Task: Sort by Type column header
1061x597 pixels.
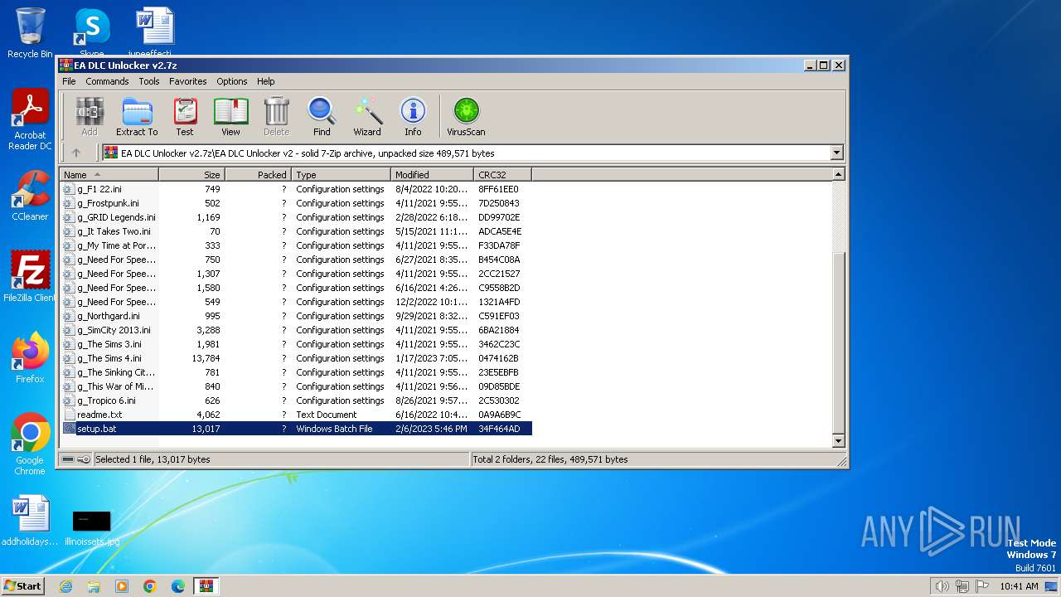Action: [341, 174]
